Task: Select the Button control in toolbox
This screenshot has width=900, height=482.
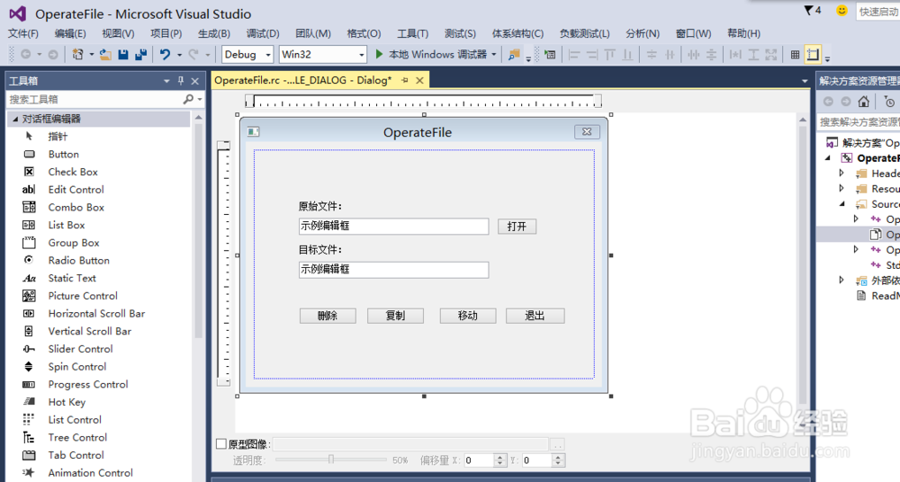Action: (x=99, y=155)
